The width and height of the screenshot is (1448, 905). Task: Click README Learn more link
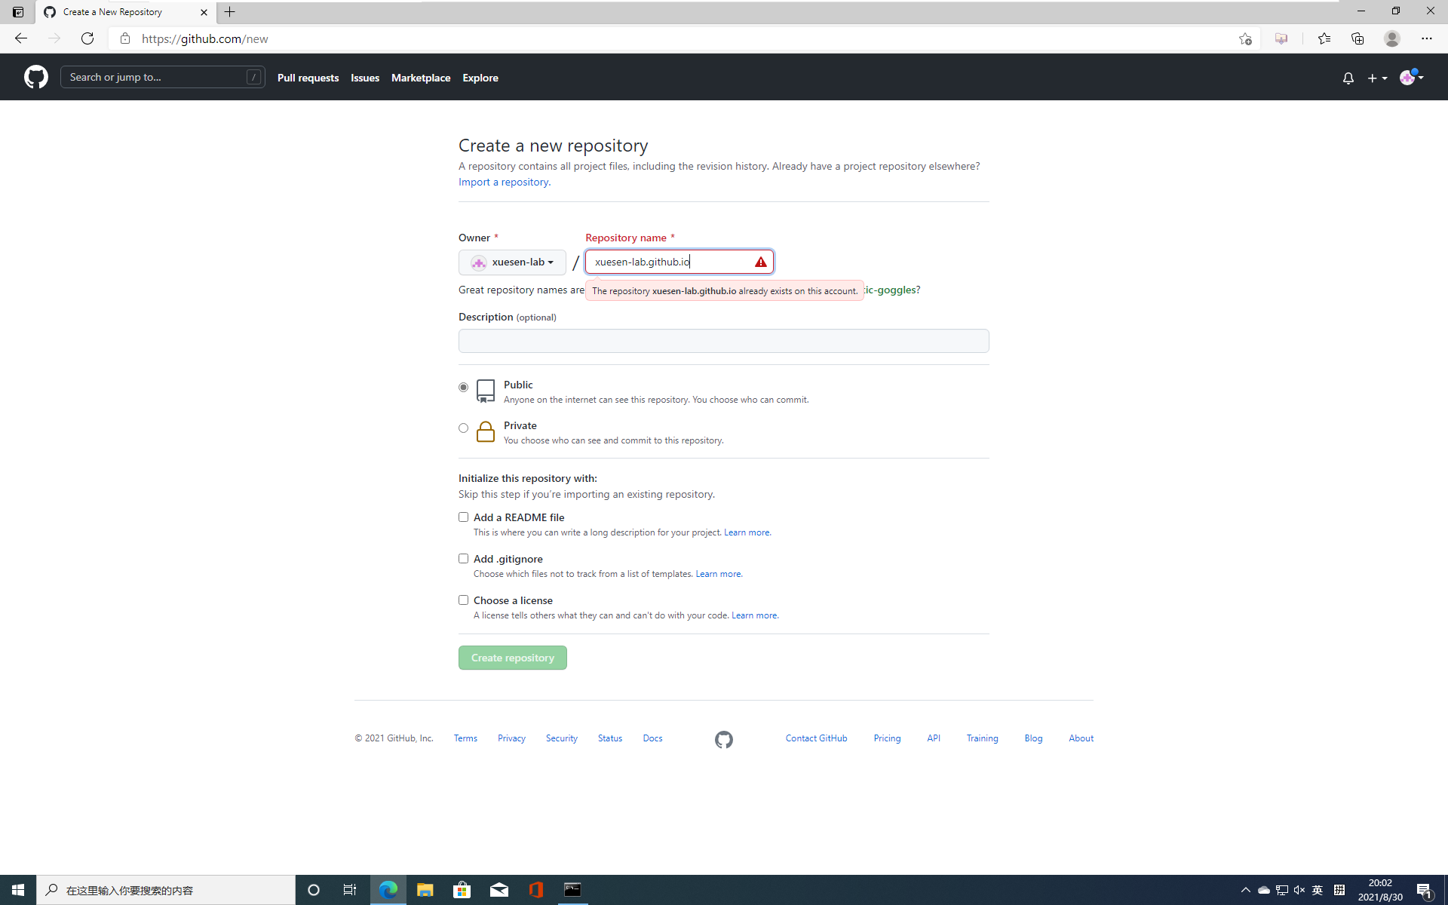click(747, 532)
